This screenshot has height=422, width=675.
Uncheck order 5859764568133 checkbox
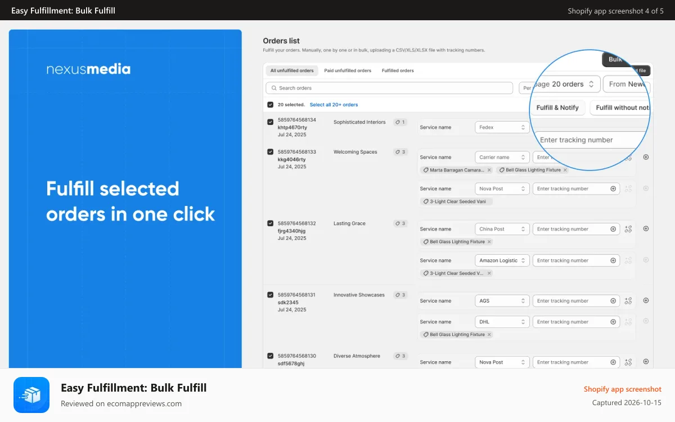tap(271, 152)
